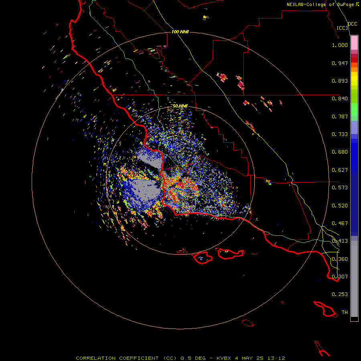Screen dimensions: 361x361
Task: Select the 0.253 scale value
Action: pos(340,294)
